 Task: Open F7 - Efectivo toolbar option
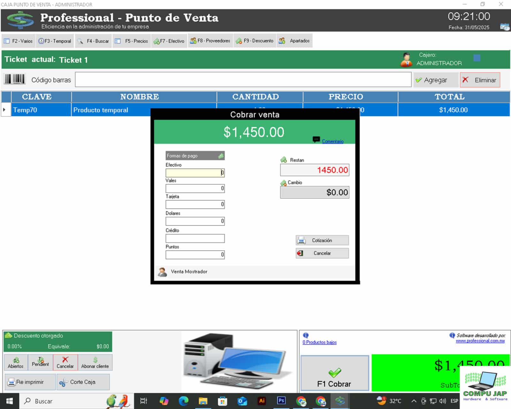pyautogui.click(x=169, y=41)
